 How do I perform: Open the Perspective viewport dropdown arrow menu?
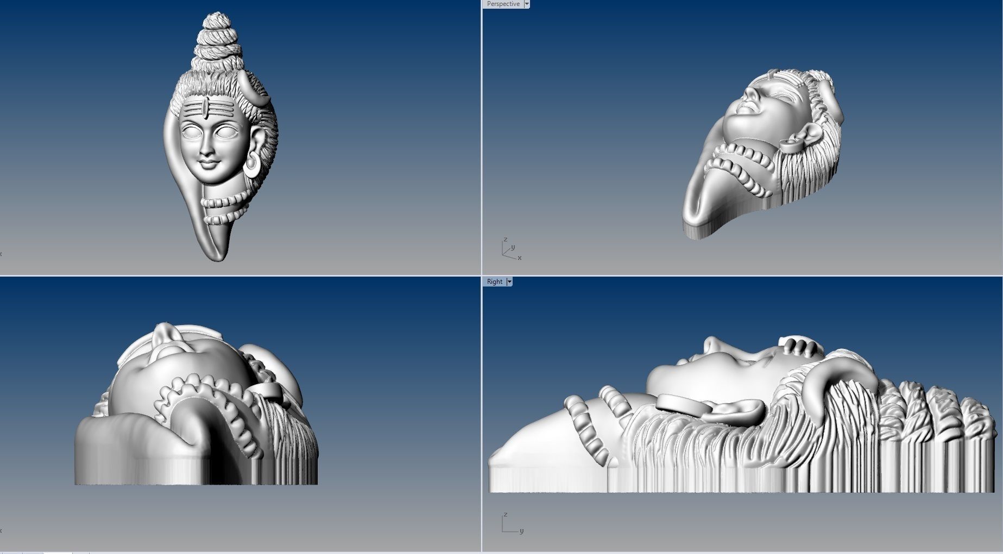pyautogui.click(x=527, y=4)
